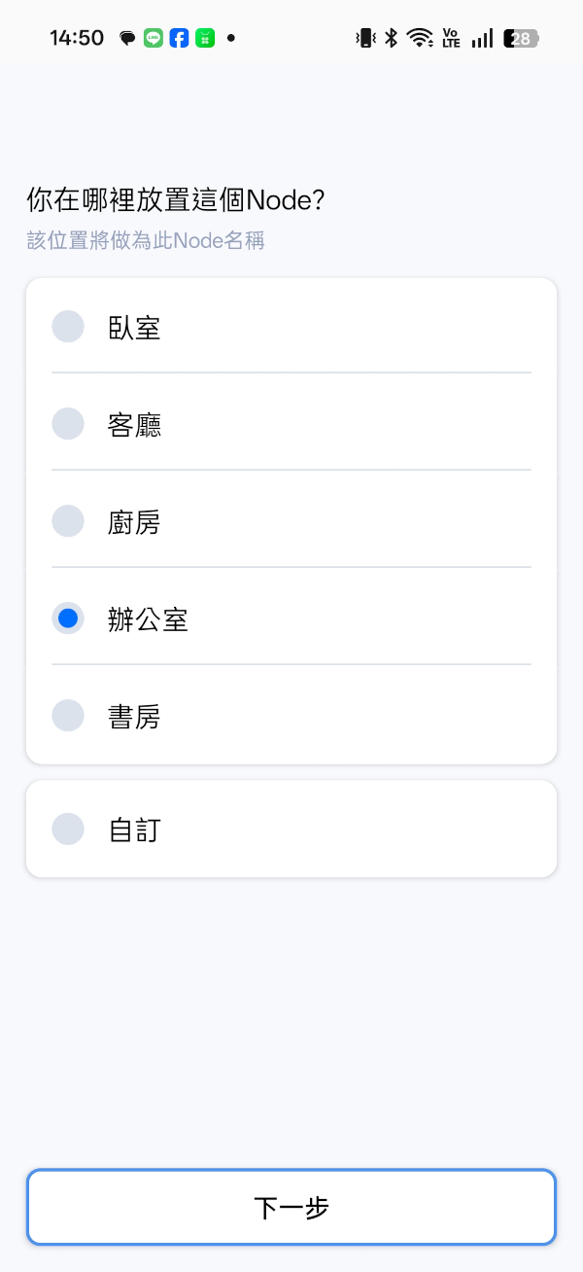Select the 臥室 radio button
Viewport: 583px width, 1272px height.
(68, 326)
